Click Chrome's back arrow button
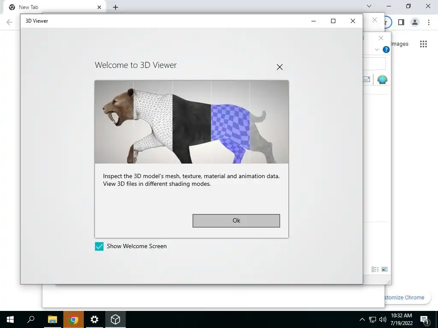The image size is (438, 328). click(x=9, y=22)
